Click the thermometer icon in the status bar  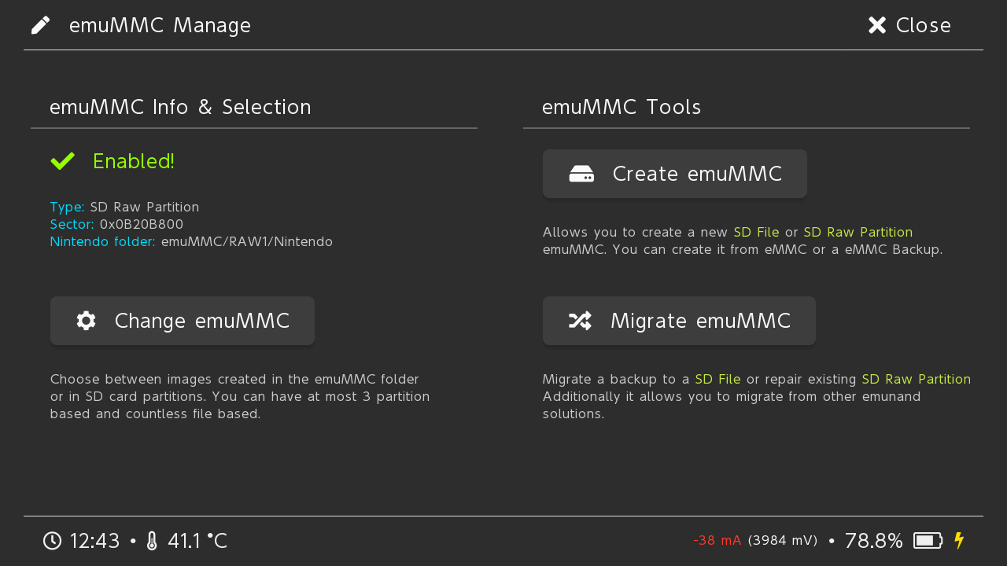[152, 541]
